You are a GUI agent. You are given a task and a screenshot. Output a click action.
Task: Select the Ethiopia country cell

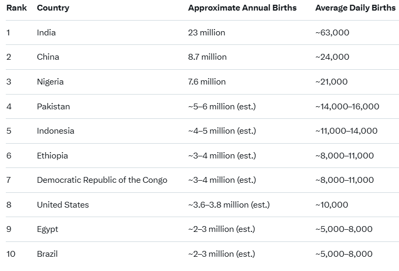tap(52, 156)
